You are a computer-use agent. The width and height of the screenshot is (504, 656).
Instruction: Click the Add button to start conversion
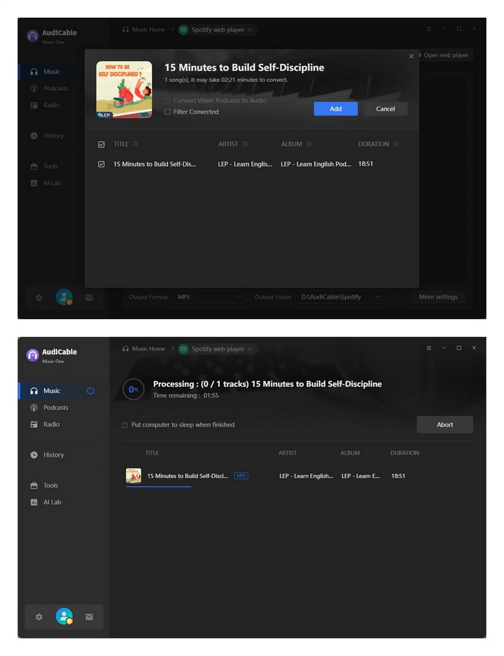pyautogui.click(x=335, y=108)
